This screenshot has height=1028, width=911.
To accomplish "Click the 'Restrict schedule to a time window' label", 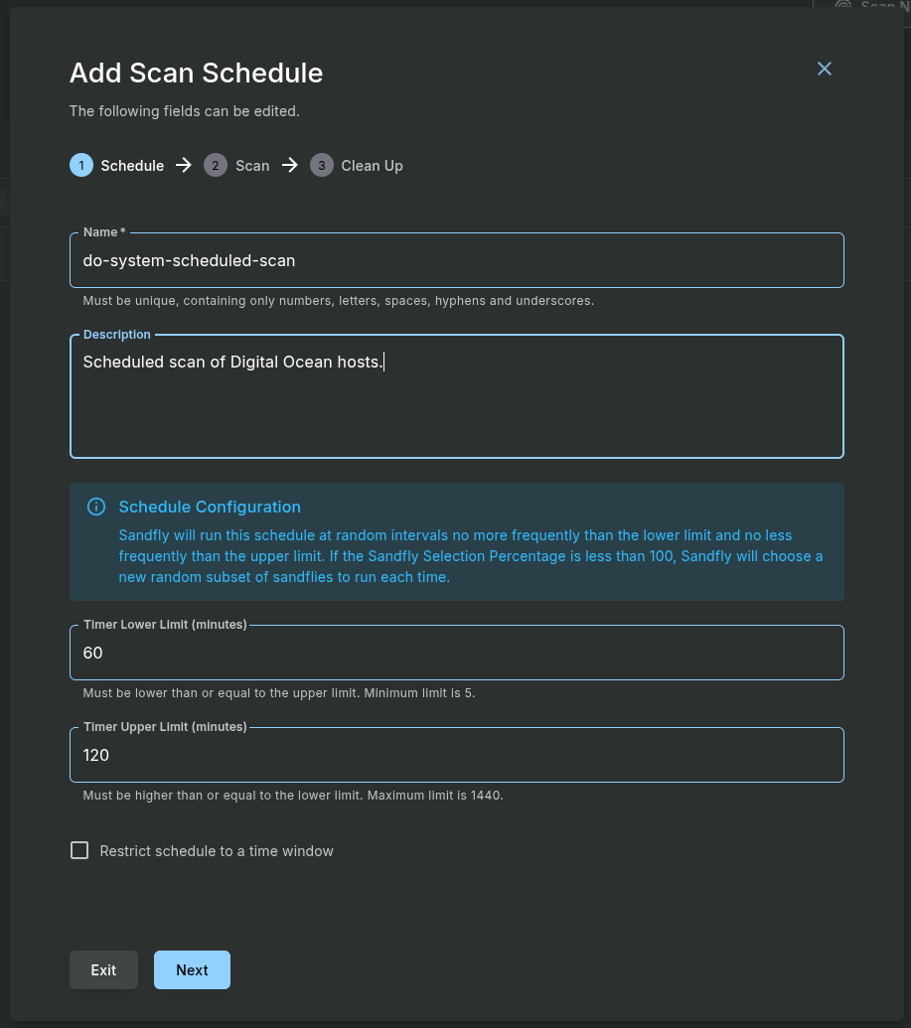I will (217, 851).
